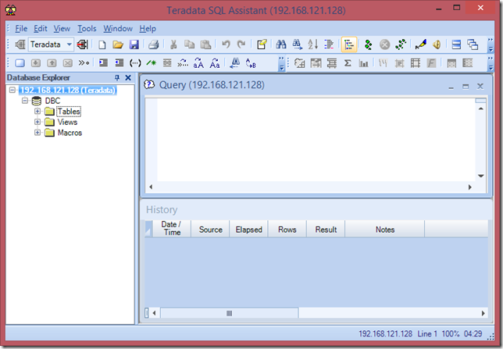Click the Date / Time column header

pyautogui.click(x=171, y=229)
